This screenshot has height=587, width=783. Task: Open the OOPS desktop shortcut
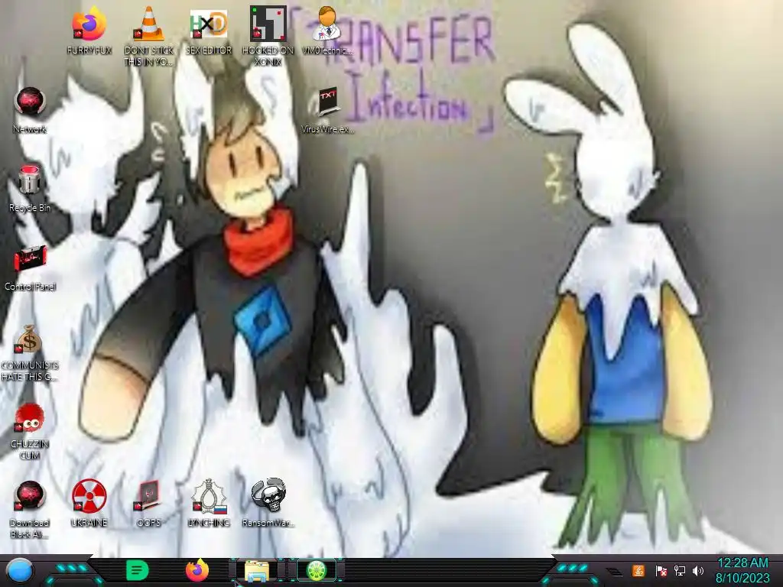click(149, 503)
